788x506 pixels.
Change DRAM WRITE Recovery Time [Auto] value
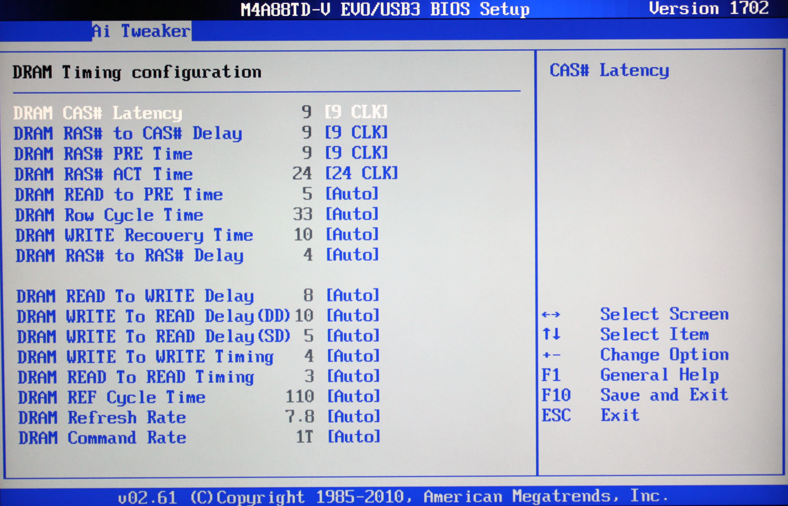click(352, 234)
